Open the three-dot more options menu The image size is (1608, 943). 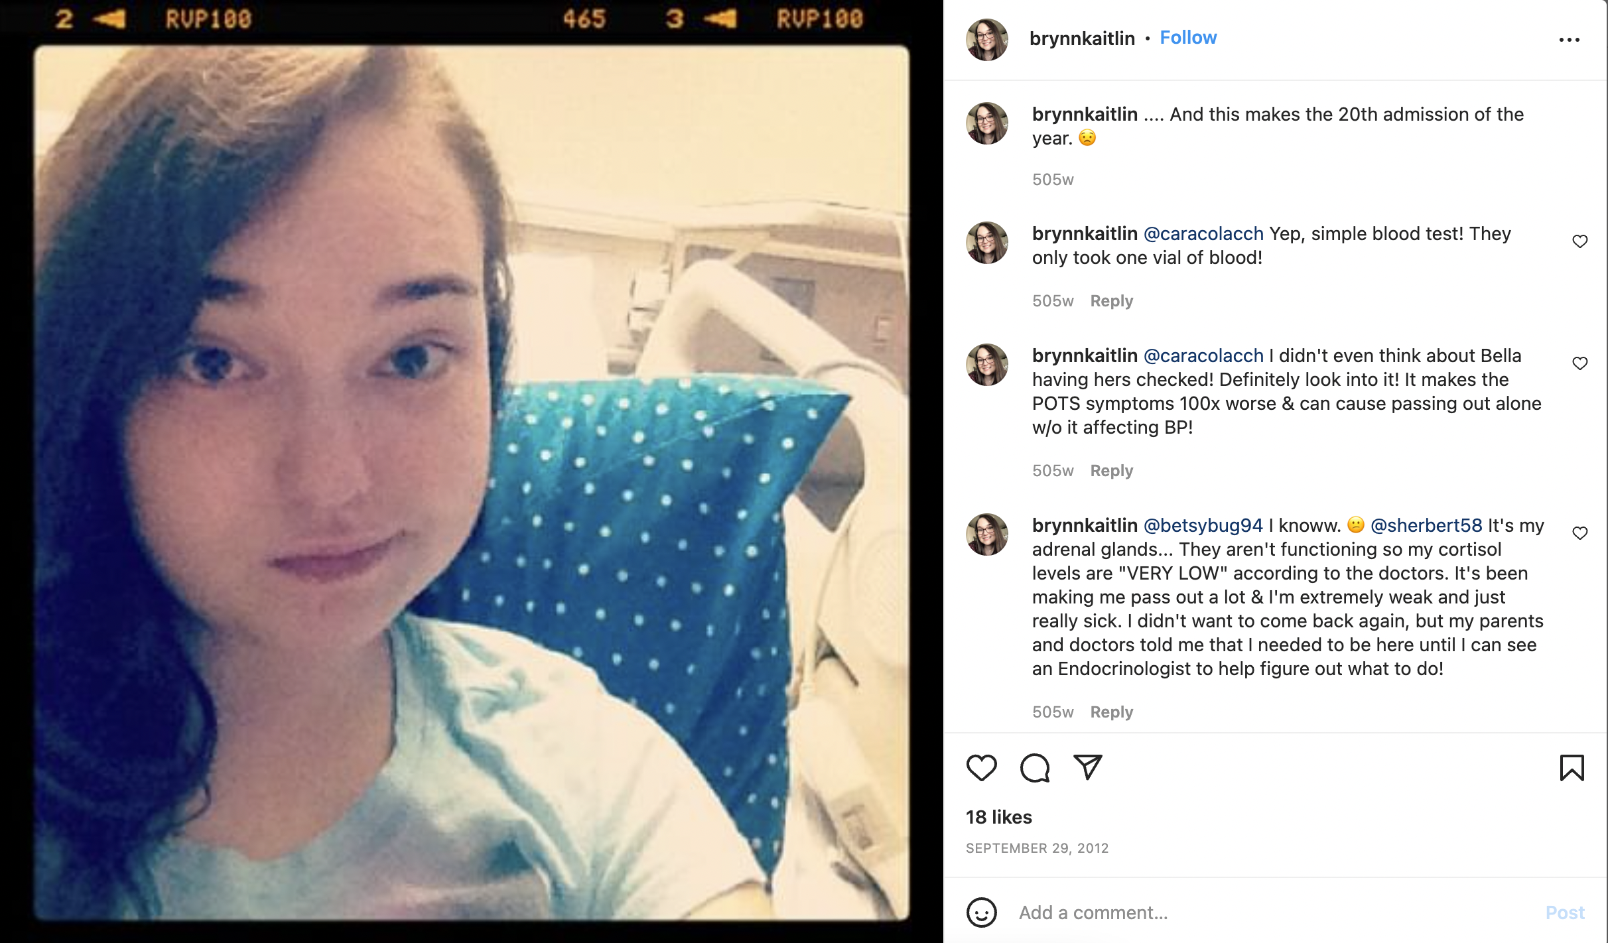[1569, 40]
